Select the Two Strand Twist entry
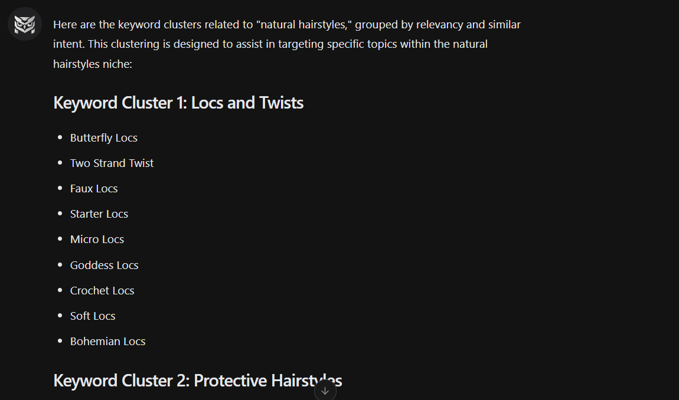 112,163
